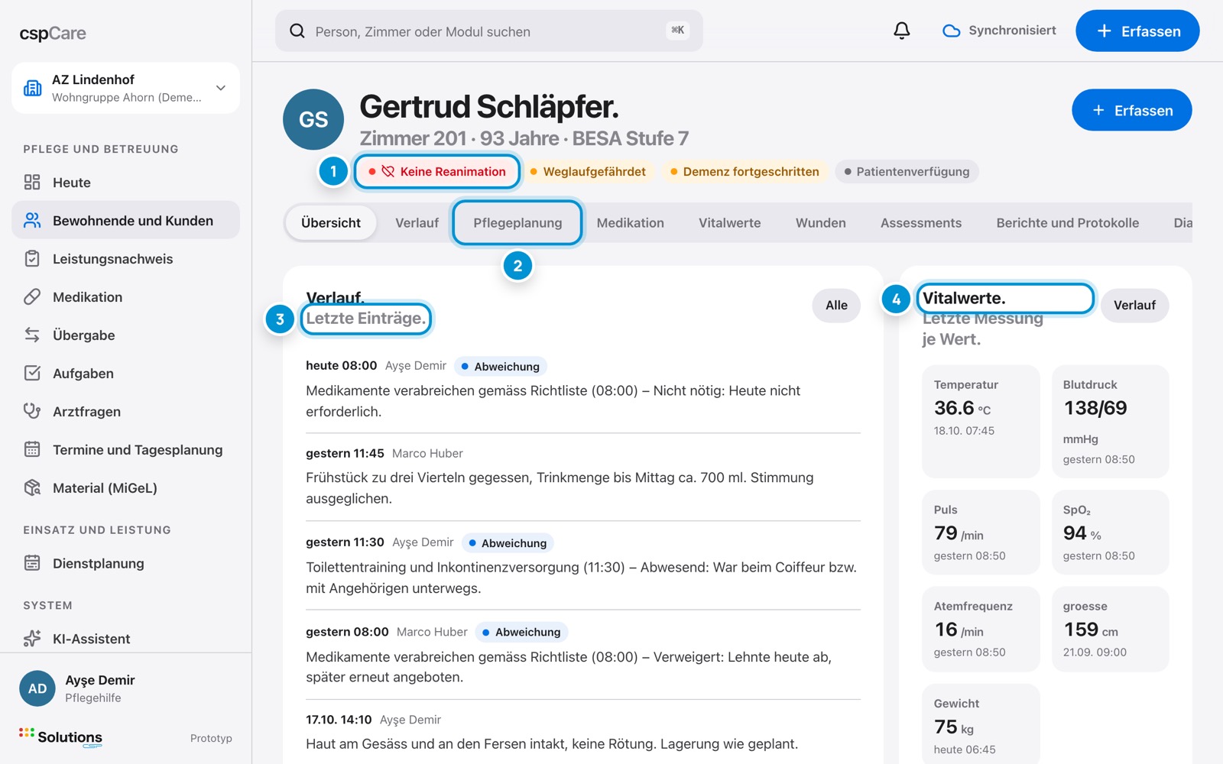Open Vitalwerte Verlauf button
The height and width of the screenshot is (764, 1223).
pos(1134,305)
